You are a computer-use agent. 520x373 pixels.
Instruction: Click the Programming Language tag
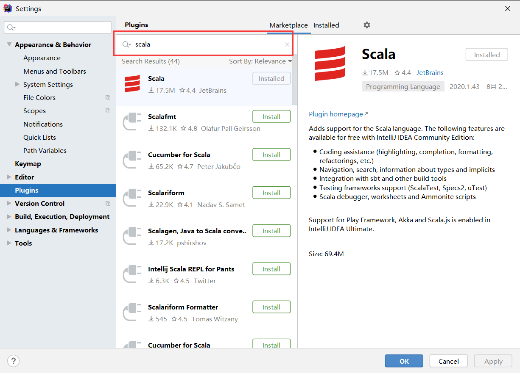[403, 87]
